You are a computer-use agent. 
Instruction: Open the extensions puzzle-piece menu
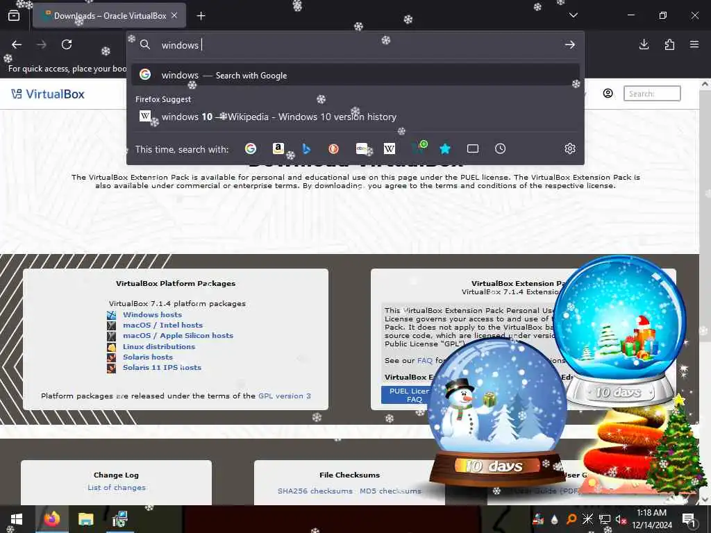pos(669,44)
